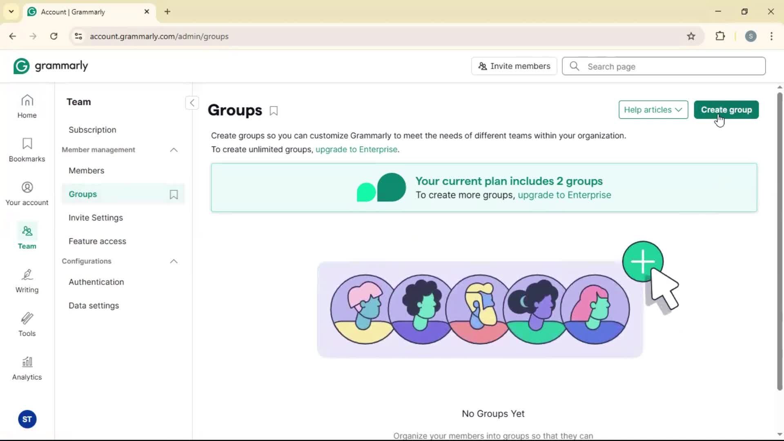The width and height of the screenshot is (784, 441).
Task: Click the ST profile avatar
Action: pos(27,419)
